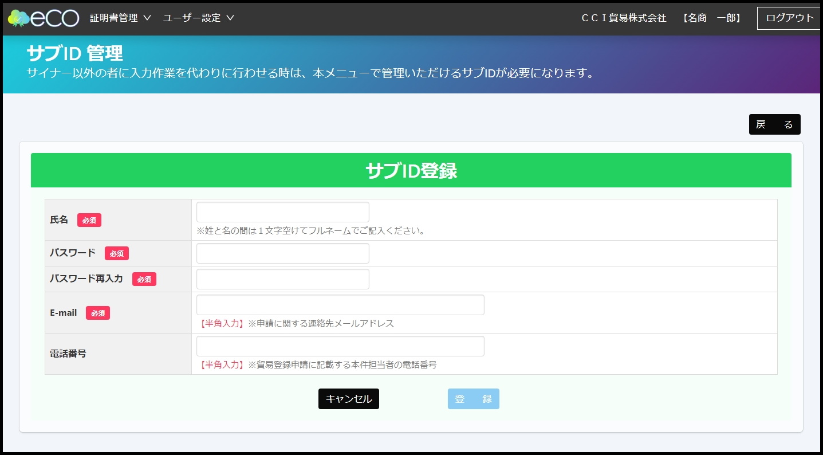Click the 電話番号 label
Image resolution: width=823 pixels, height=455 pixels.
[x=68, y=354]
